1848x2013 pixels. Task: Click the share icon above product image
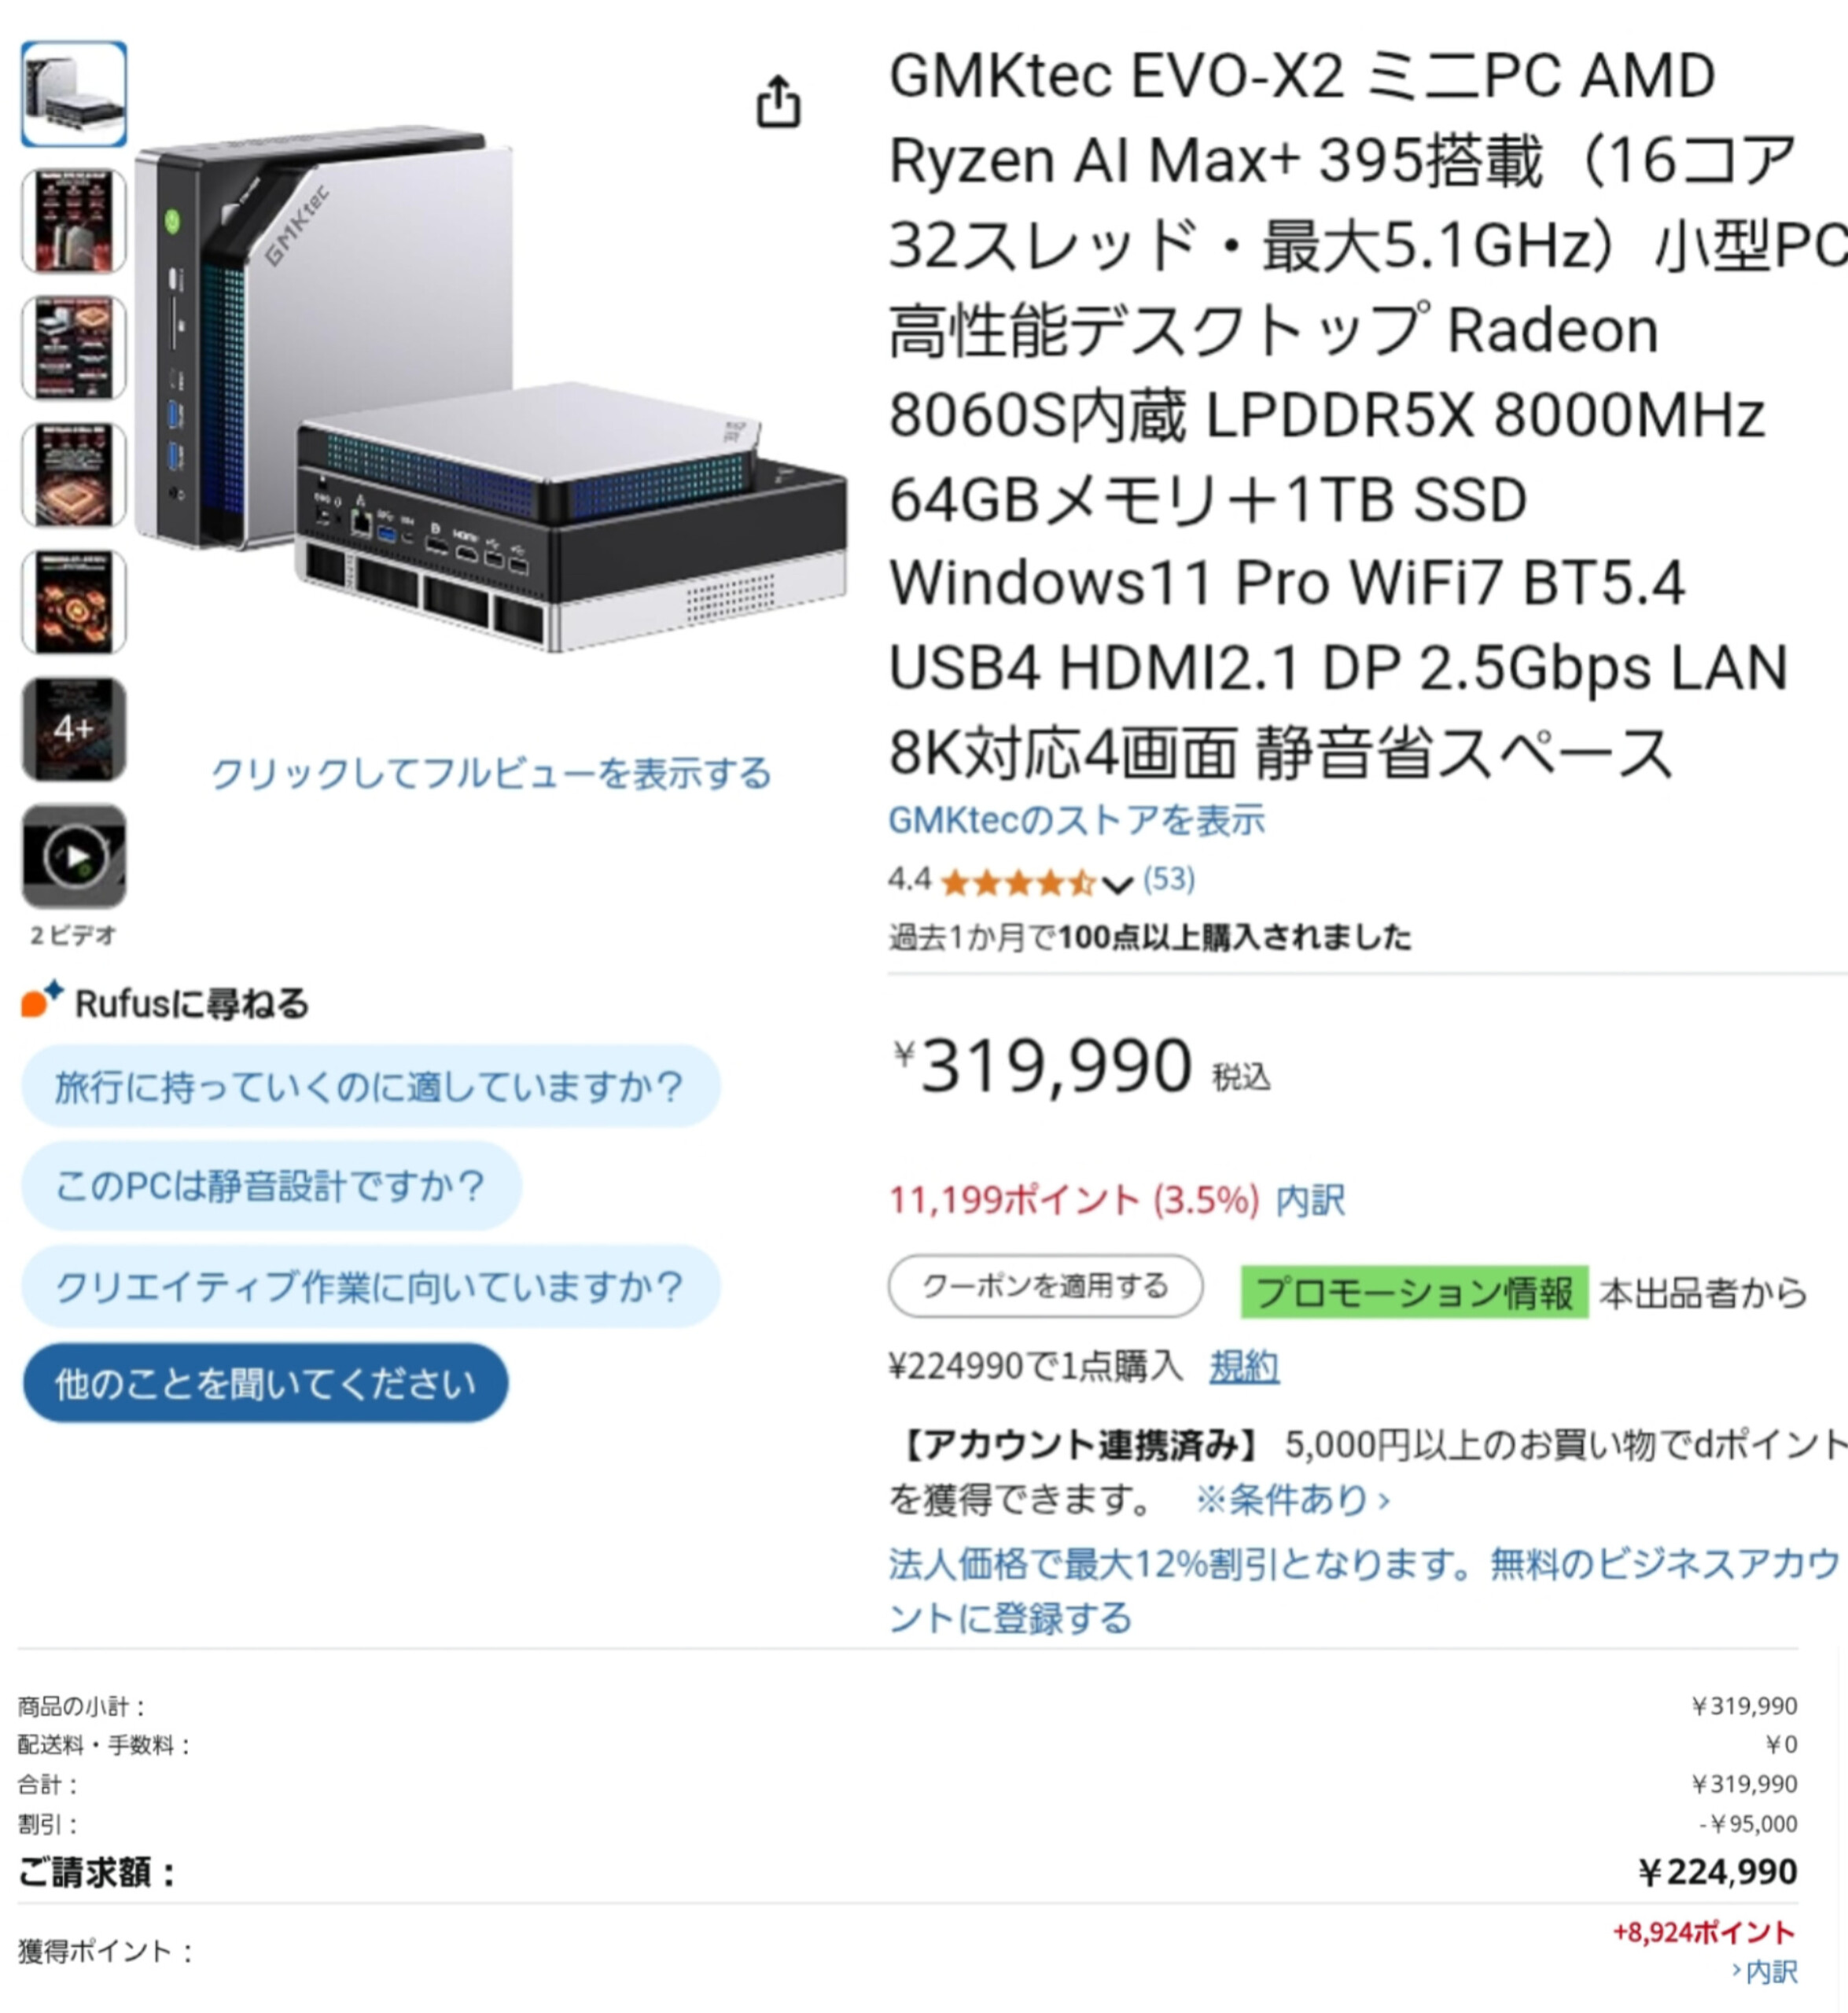tap(778, 101)
